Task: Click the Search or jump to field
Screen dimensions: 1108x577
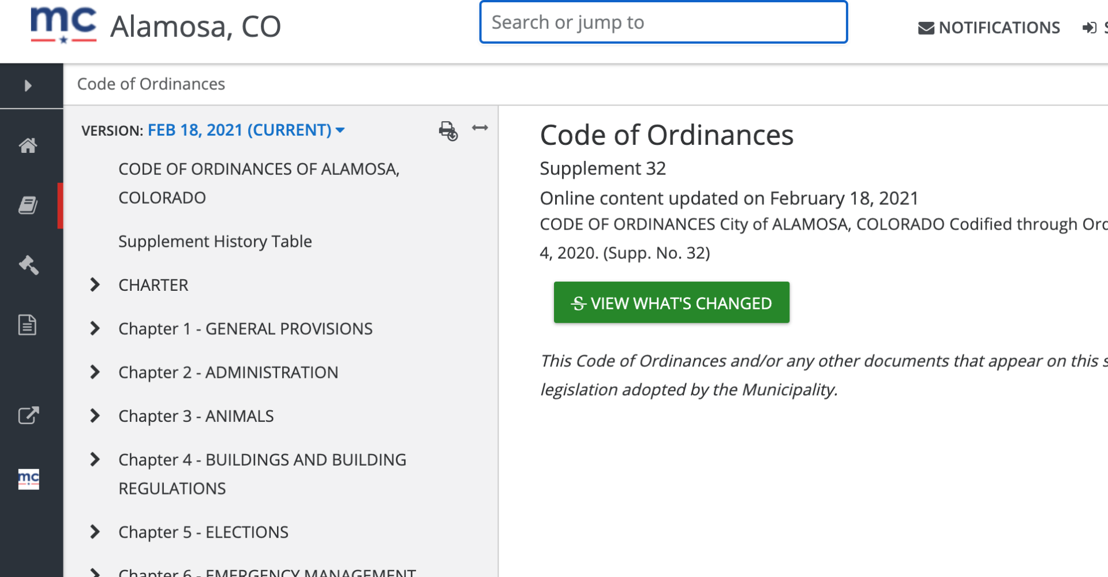Action: pos(663,23)
